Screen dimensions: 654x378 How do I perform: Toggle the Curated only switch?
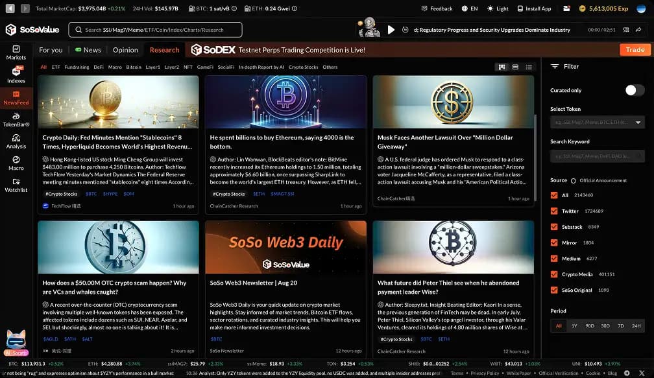[x=634, y=90]
